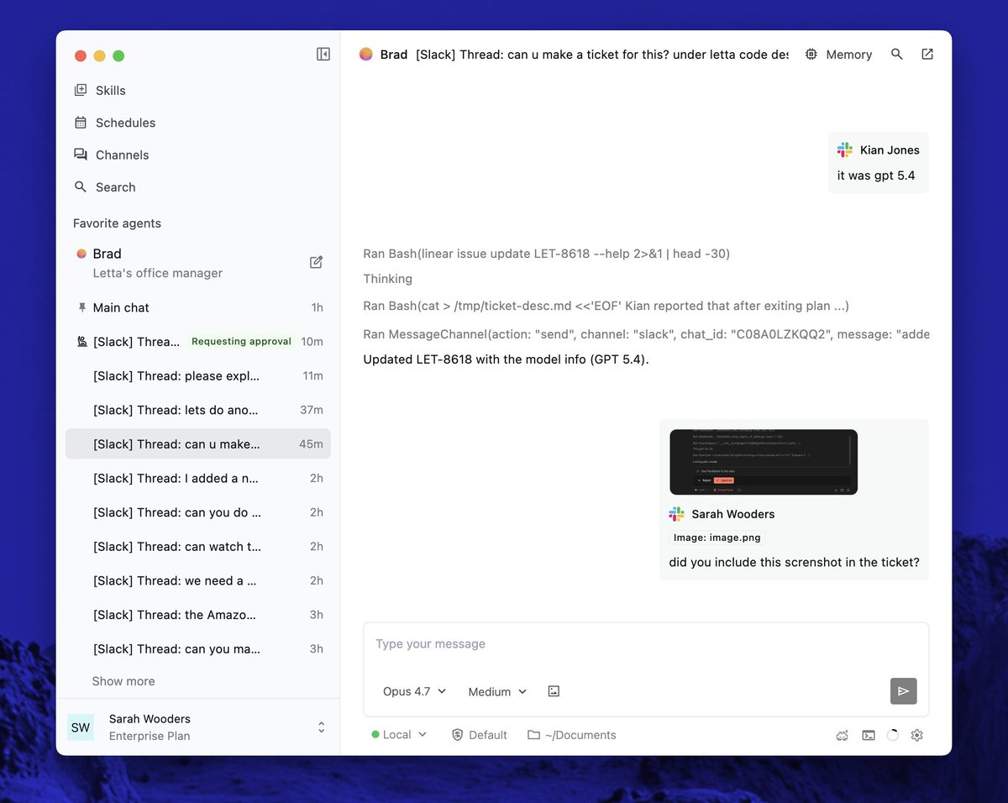1008x803 pixels.
Task: Click Show more under threads list
Action: [x=123, y=681]
